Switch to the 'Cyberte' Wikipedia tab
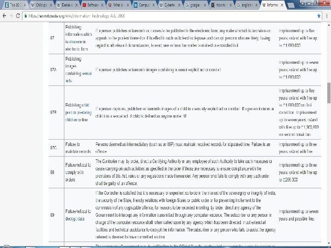Viewport: 331px width, 248px height. click(169, 5)
